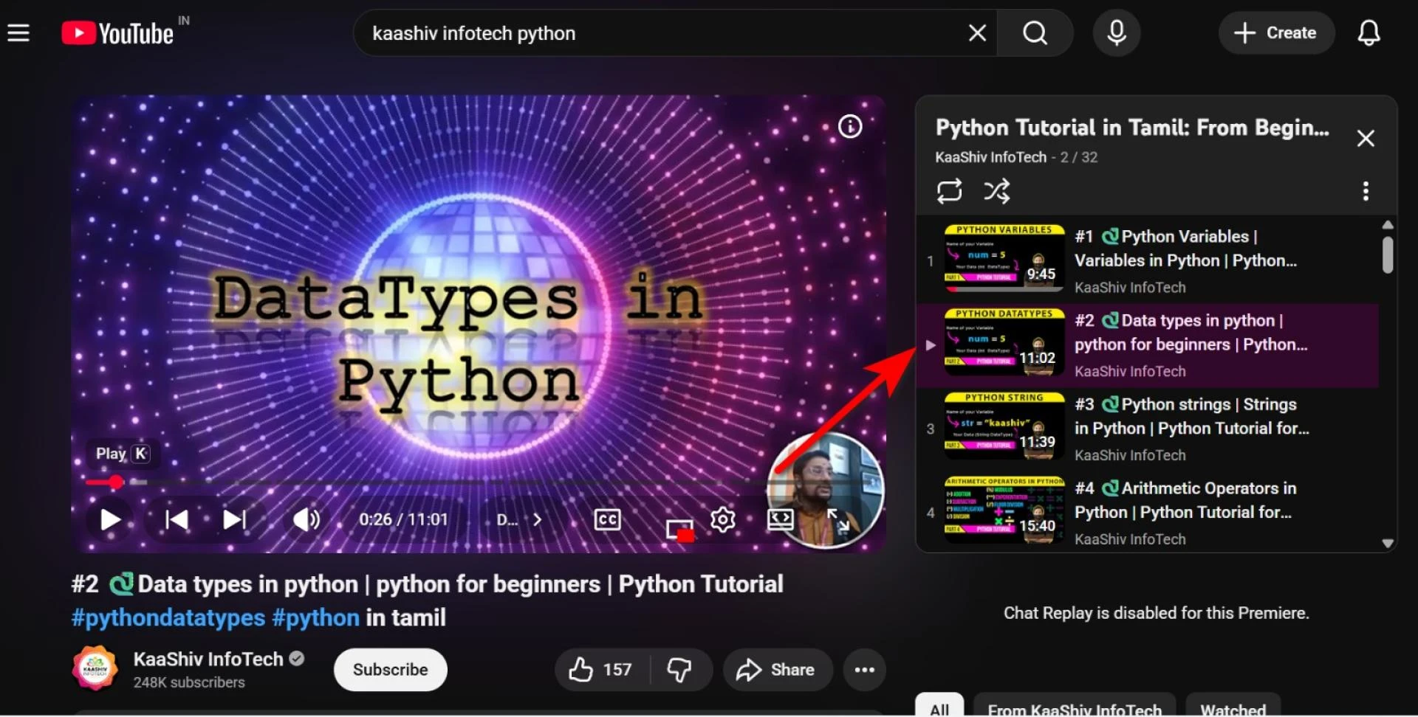Click the red progress bar scrubber
Viewport: 1418px width, 717px height.
click(116, 482)
